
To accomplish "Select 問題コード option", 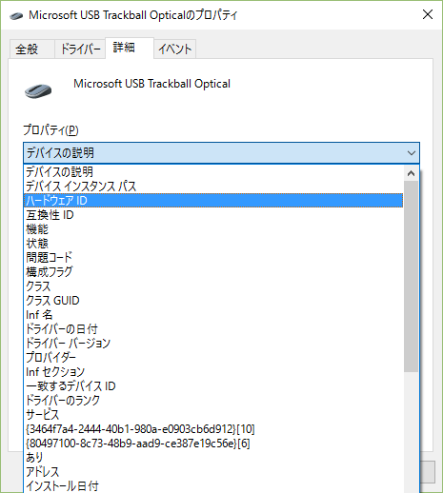I will click(x=213, y=258).
